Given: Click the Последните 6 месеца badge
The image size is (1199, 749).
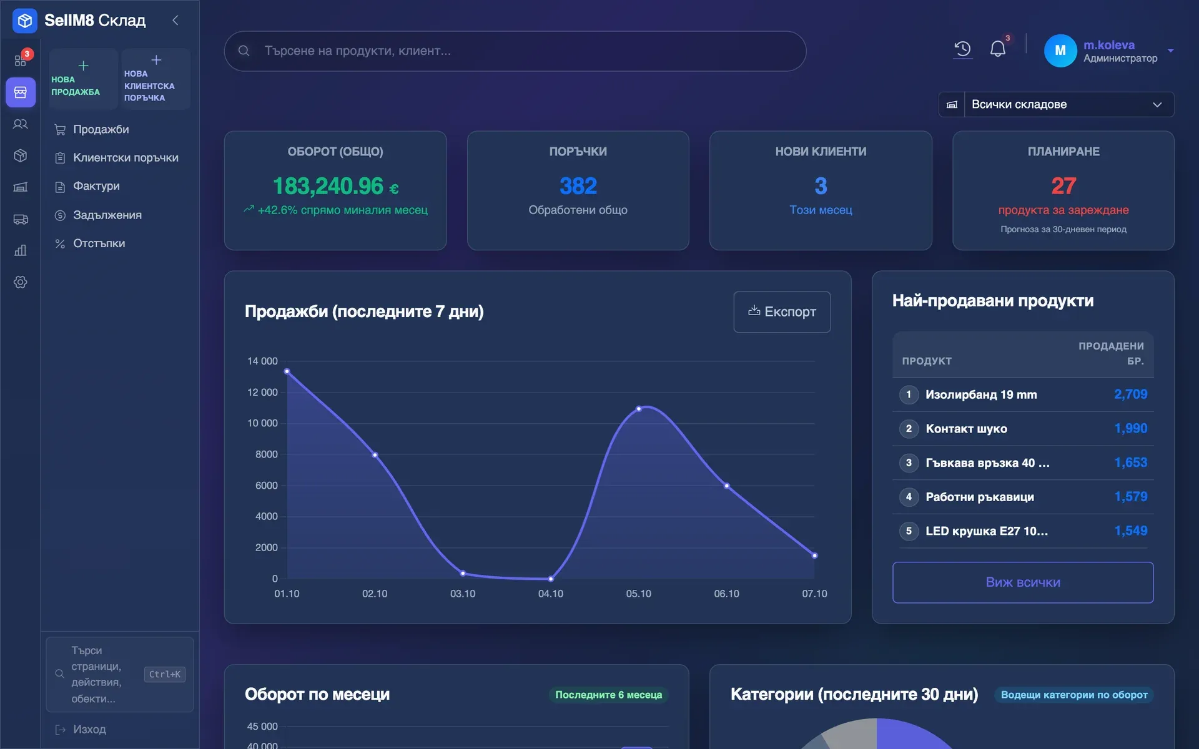Looking at the screenshot, I should point(608,695).
